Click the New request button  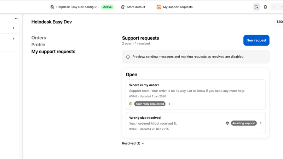(256, 40)
